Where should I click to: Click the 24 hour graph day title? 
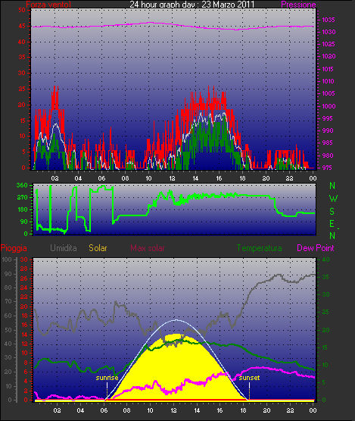[x=192, y=5]
